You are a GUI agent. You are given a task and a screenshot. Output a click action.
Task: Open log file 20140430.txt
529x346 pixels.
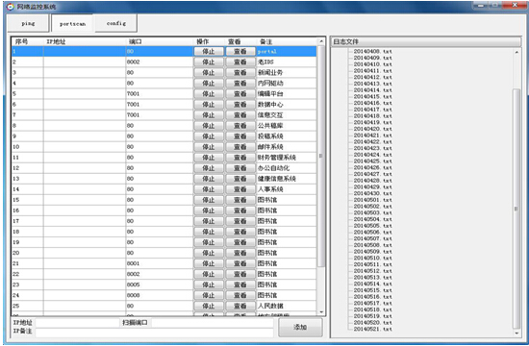372,193
